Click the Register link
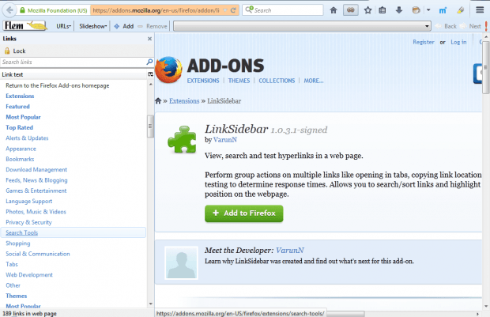Viewport: 490px width, 317px height. [424, 42]
